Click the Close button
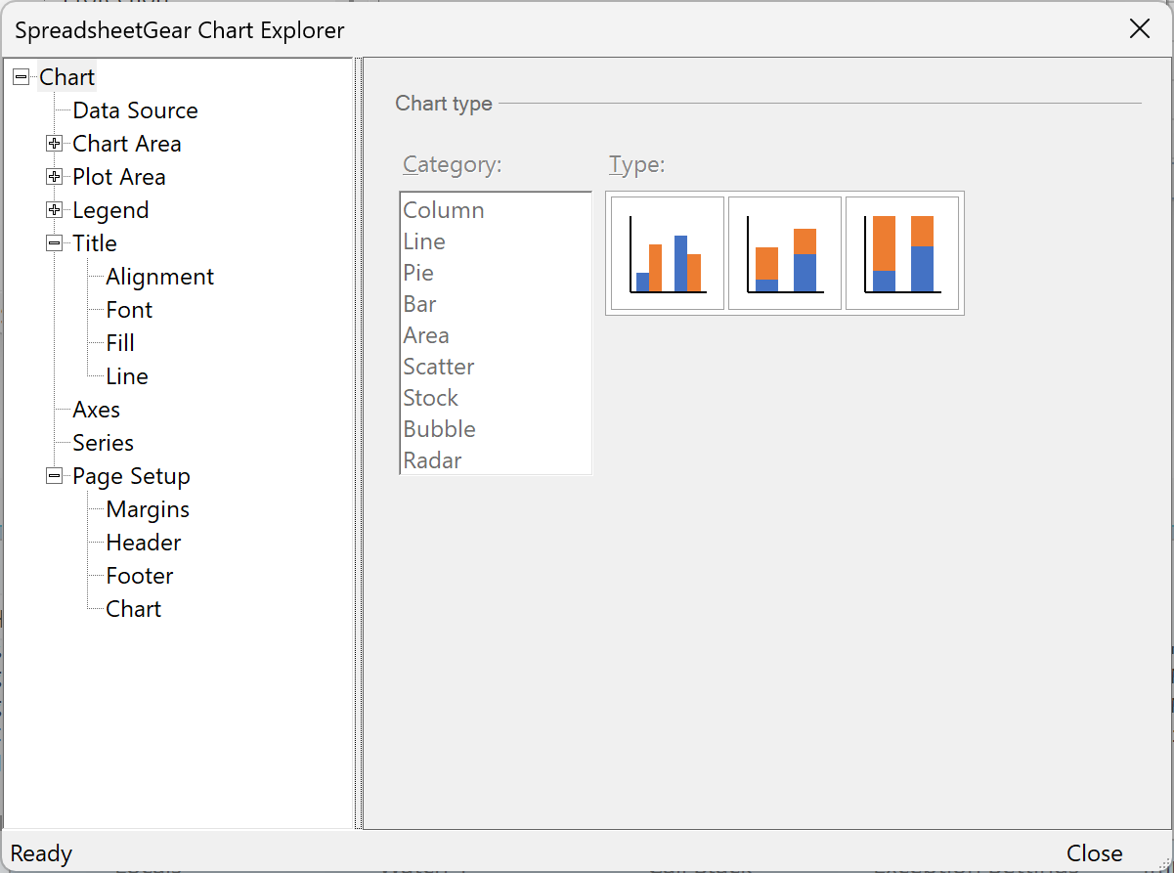The width and height of the screenshot is (1174, 873). tap(1094, 852)
